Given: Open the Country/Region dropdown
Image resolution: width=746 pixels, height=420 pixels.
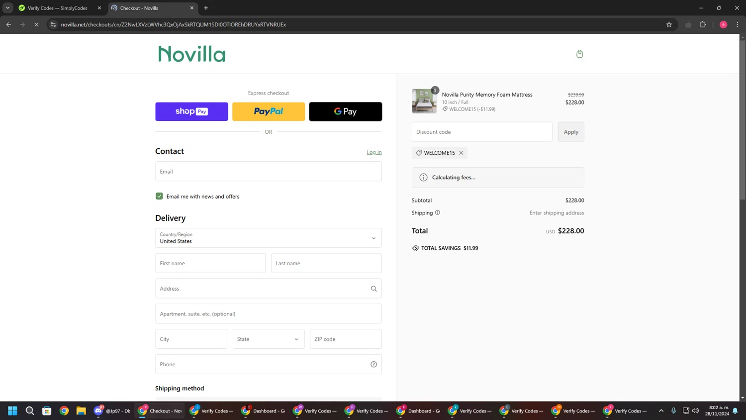Looking at the screenshot, I should click(269, 238).
